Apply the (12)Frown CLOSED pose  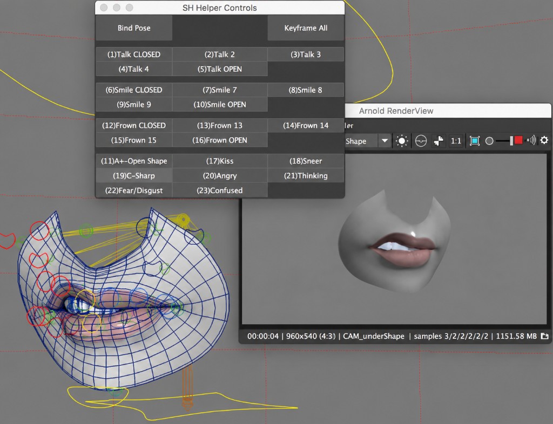tap(134, 125)
